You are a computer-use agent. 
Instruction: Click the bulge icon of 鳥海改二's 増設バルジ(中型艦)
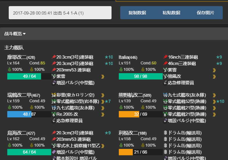[x=54, y=152]
